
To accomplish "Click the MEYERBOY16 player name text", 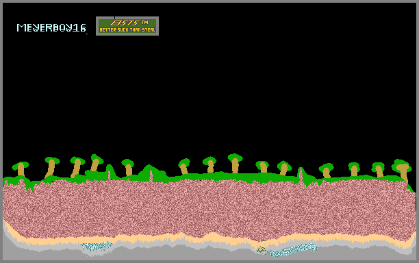I will click(x=51, y=28).
